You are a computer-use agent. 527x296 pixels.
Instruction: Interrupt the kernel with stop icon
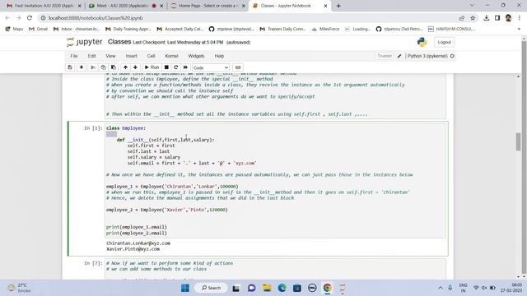[166, 67]
